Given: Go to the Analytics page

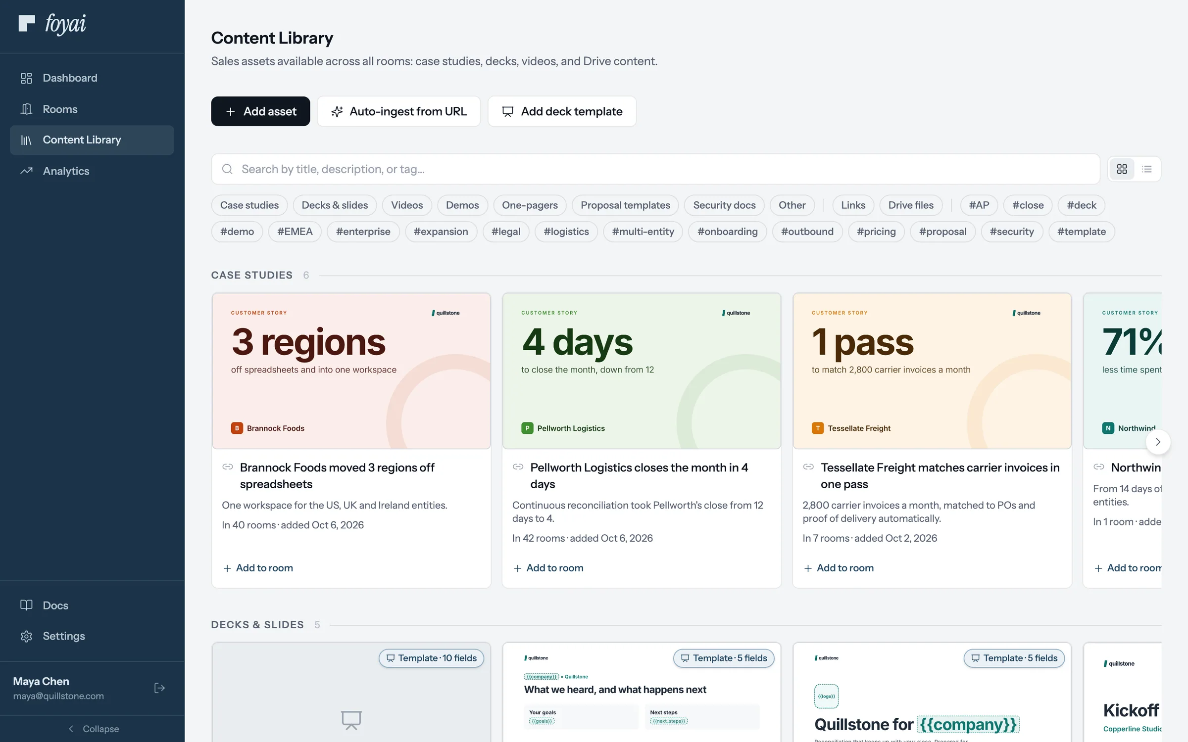Looking at the screenshot, I should pos(92,171).
